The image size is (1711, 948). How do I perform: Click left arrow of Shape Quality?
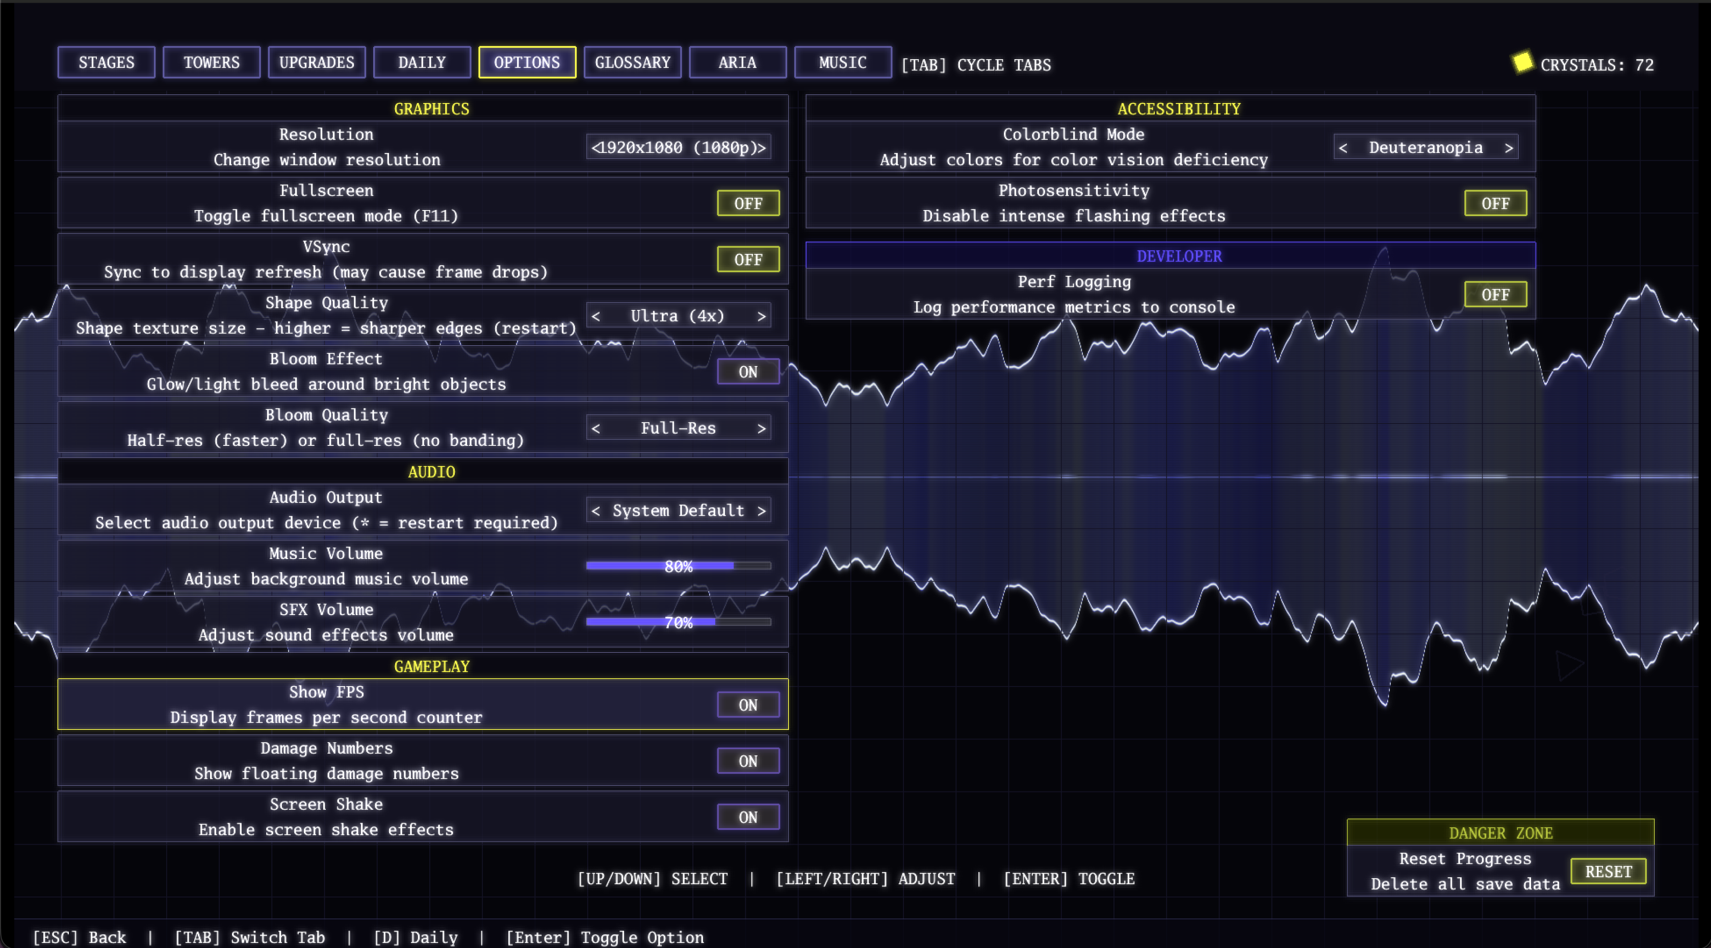pyautogui.click(x=596, y=316)
